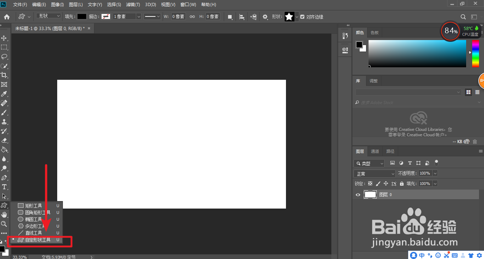
Task: Open the 形状 tool mode dropdown
Action: (x=49, y=16)
